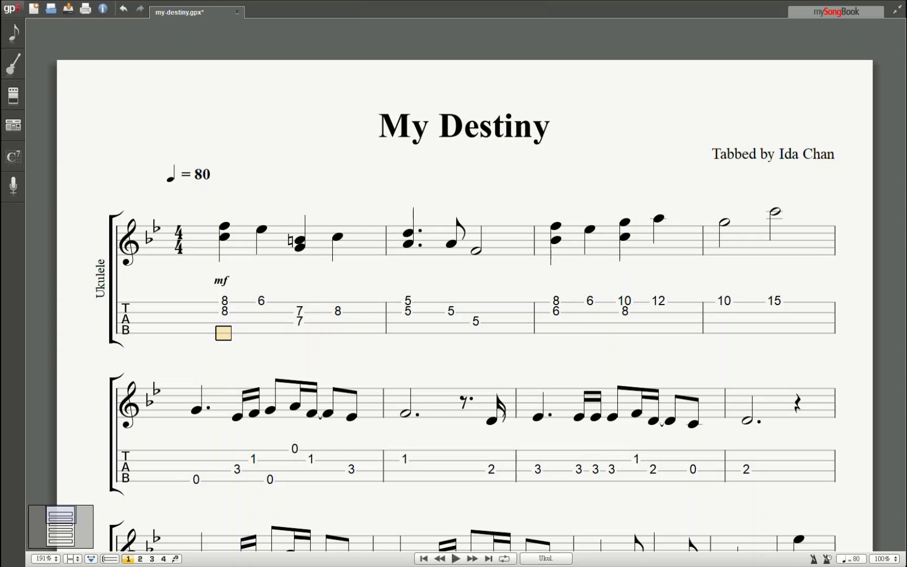Screen dimensions: 907x567
Task: Open the note edition panel
Action: click(x=13, y=33)
